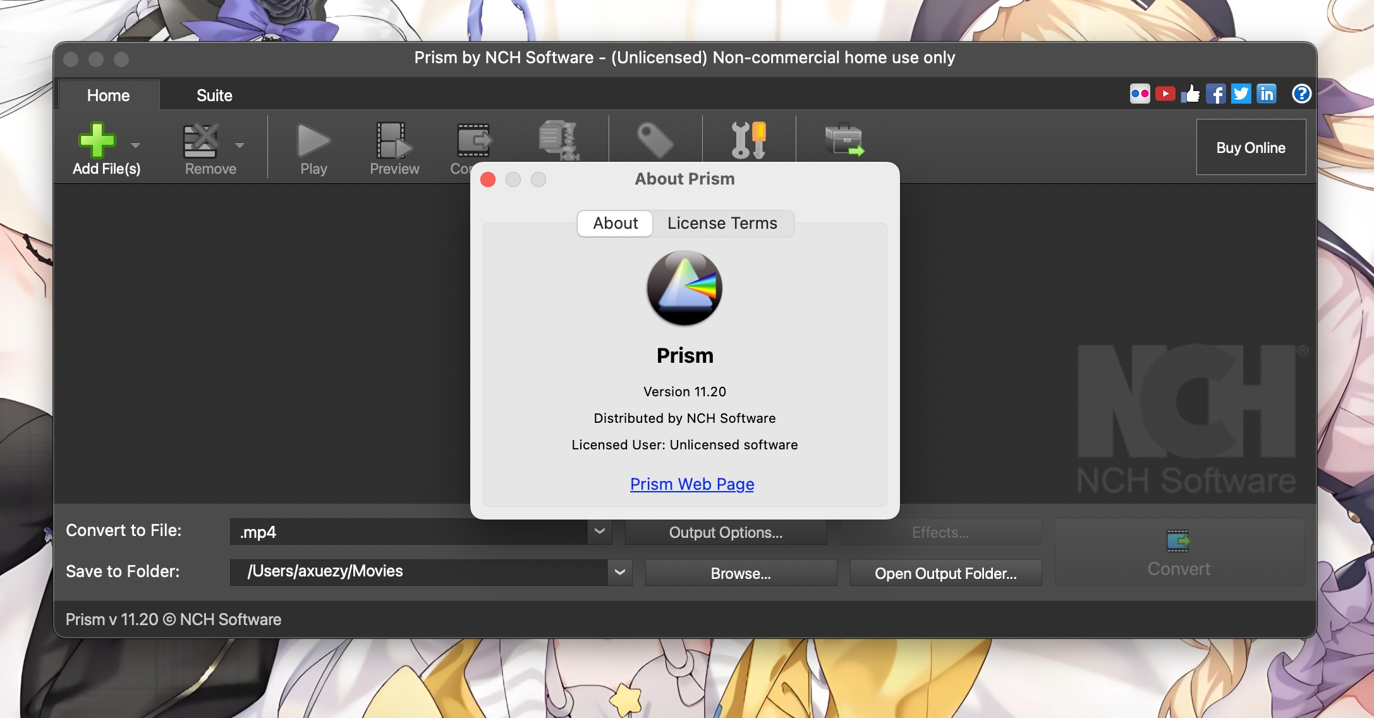Open the Flickr share icon

pos(1140,94)
